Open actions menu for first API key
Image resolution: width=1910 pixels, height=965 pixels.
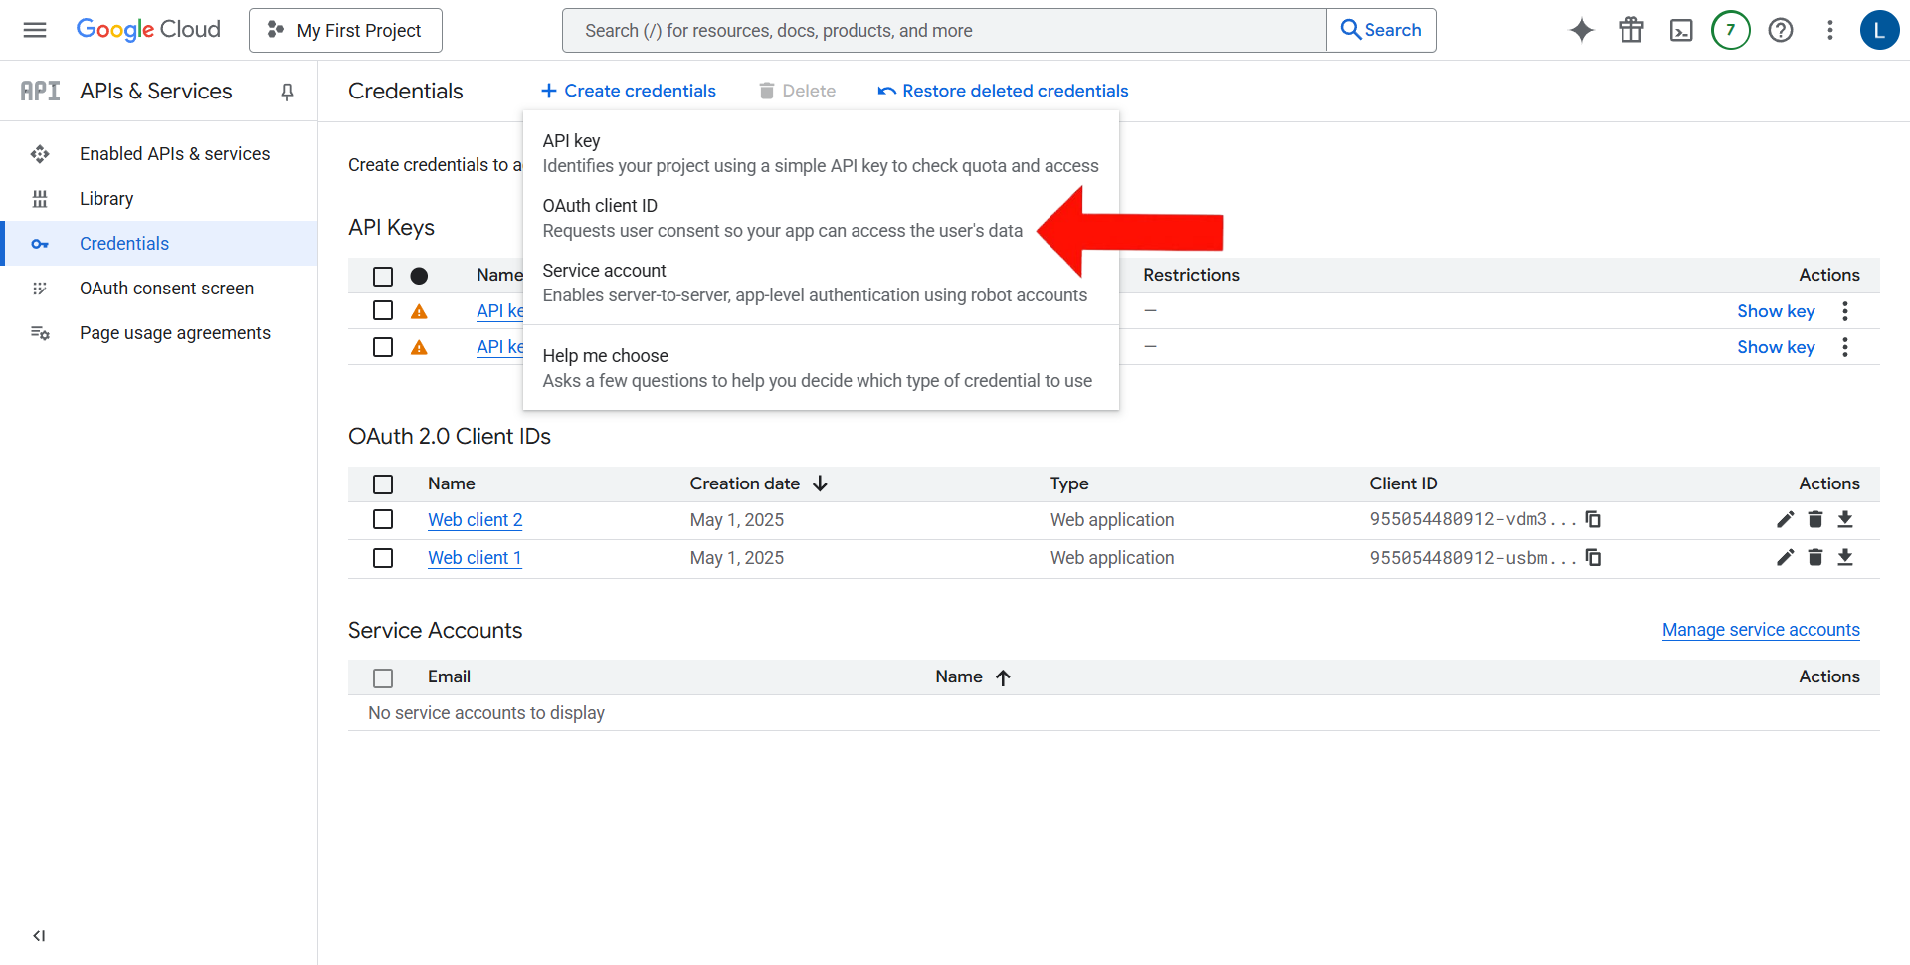tap(1845, 311)
